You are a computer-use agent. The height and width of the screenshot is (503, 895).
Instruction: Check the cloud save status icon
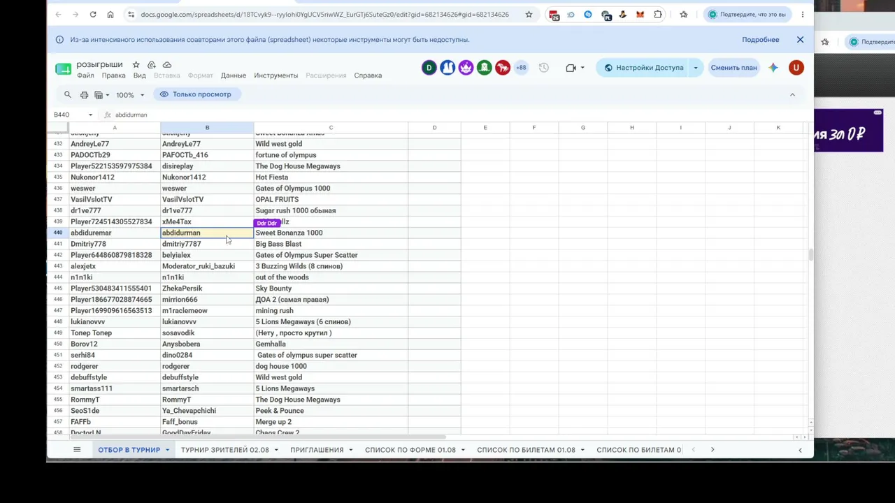(167, 64)
